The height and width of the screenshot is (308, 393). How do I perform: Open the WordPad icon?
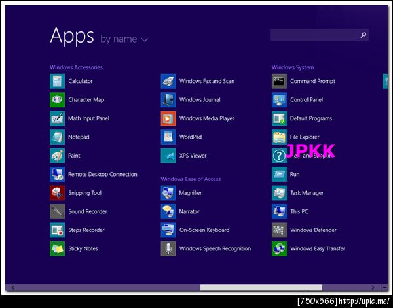coord(168,137)
